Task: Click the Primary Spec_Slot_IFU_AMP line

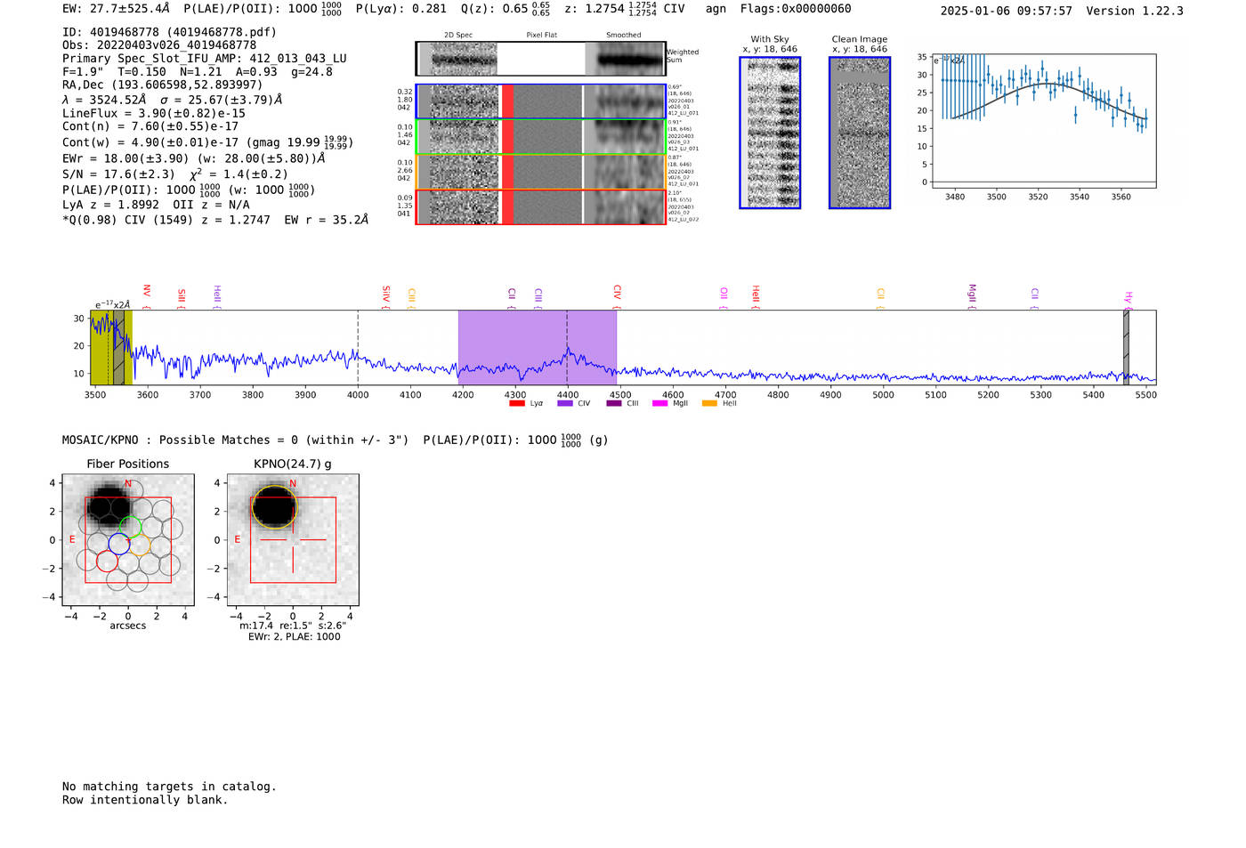Action: coord(205,59)
